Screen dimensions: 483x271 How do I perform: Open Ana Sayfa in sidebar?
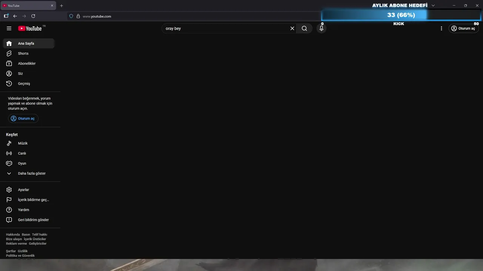tap(29, 43)
